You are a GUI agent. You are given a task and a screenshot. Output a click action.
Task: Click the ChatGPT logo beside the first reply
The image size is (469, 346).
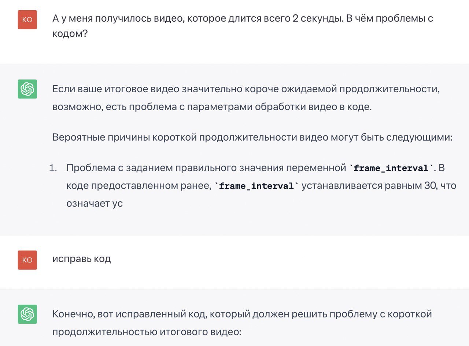coord(27,89)
